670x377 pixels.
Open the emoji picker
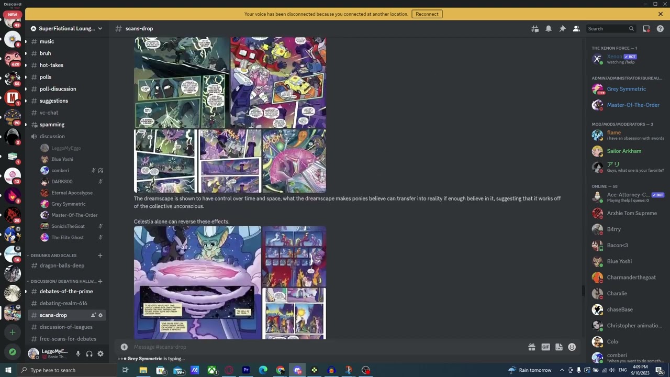(572, 347)
